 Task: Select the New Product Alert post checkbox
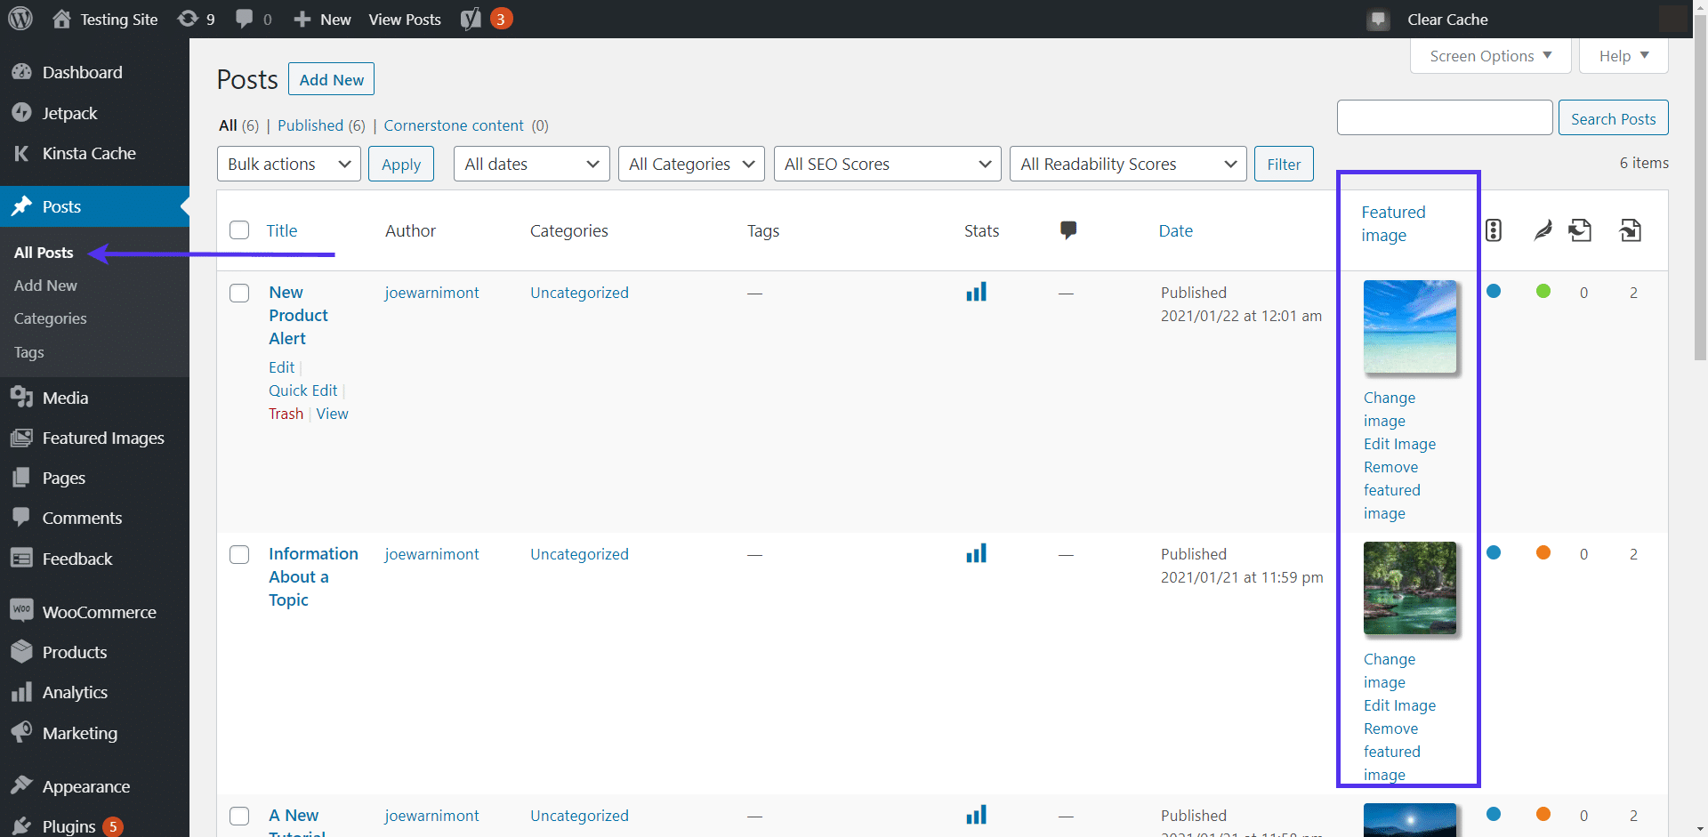point(239,294)
